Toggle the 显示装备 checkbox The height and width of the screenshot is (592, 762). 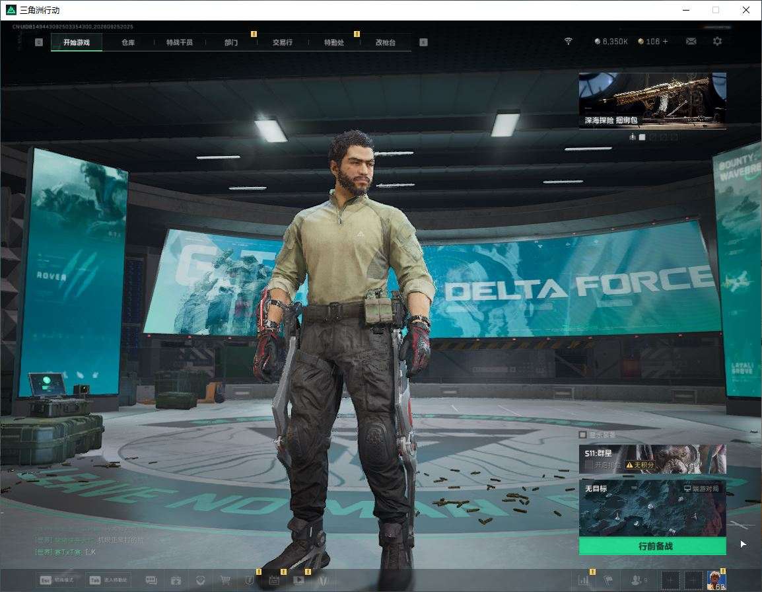click(x=582, y=434)
